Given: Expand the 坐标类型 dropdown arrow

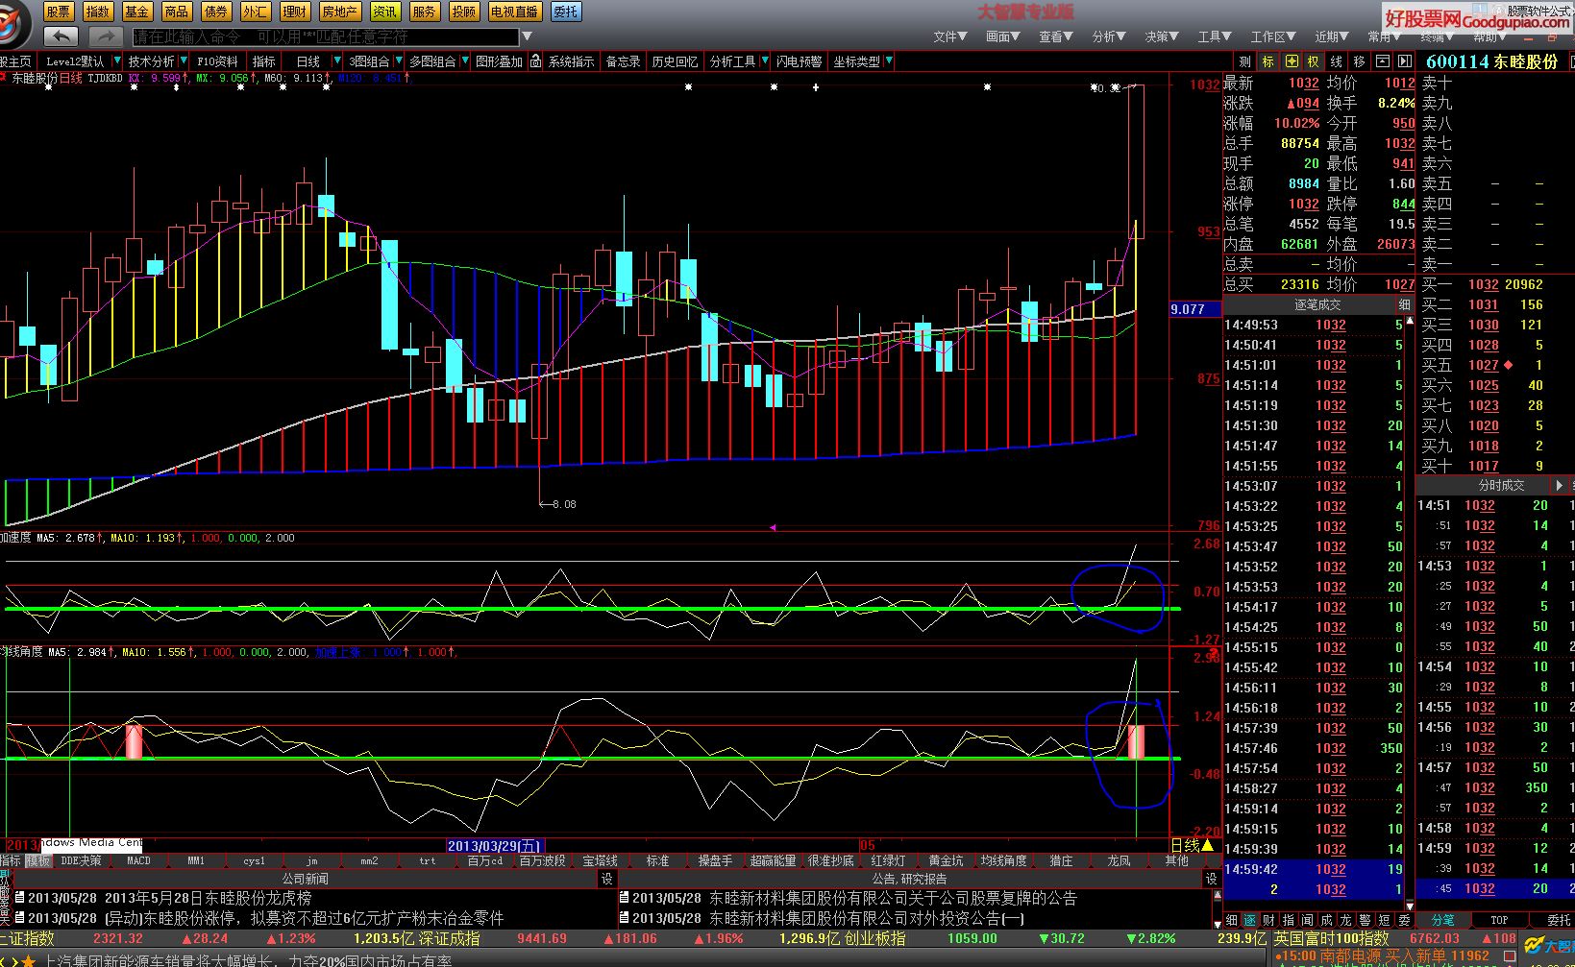Looking at the screenshot, I should point(889,61).
